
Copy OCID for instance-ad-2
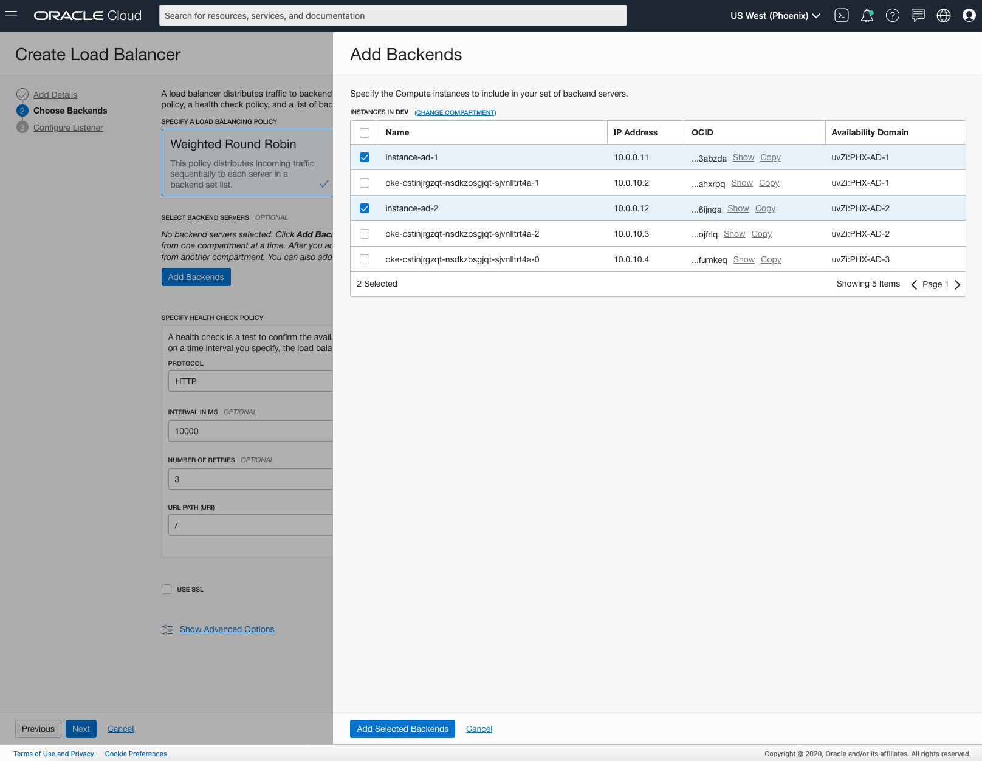coord(766,208)
